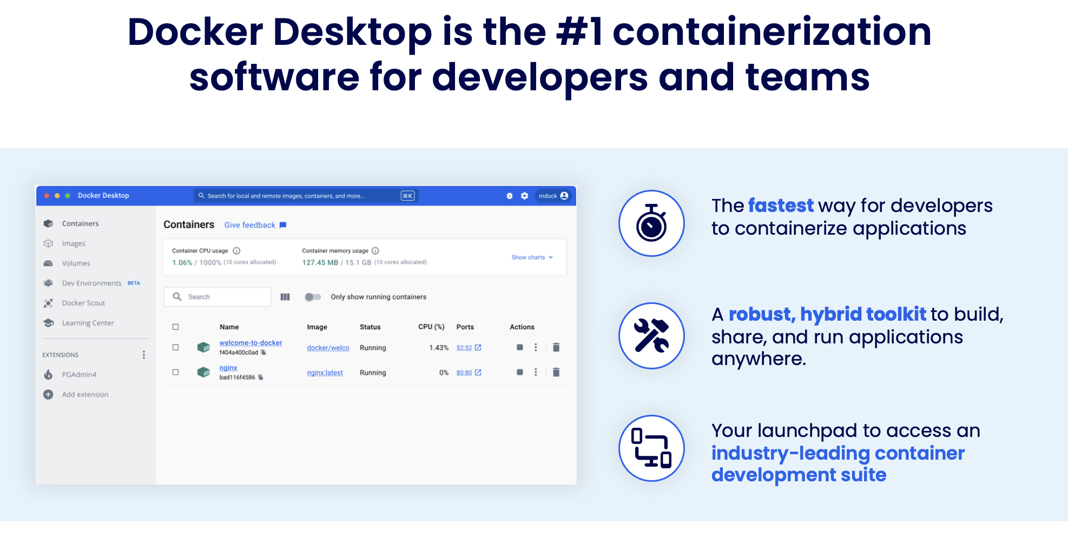Image resolution: width=1068 pixels, height=544 pixels.
Task: Open the Learning Center
Action: tap(87, 323)
